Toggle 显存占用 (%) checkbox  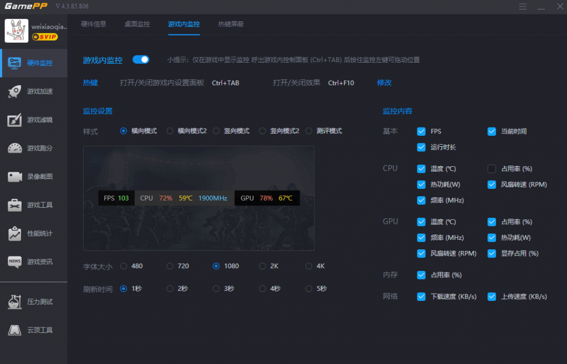tap(492, 254)
